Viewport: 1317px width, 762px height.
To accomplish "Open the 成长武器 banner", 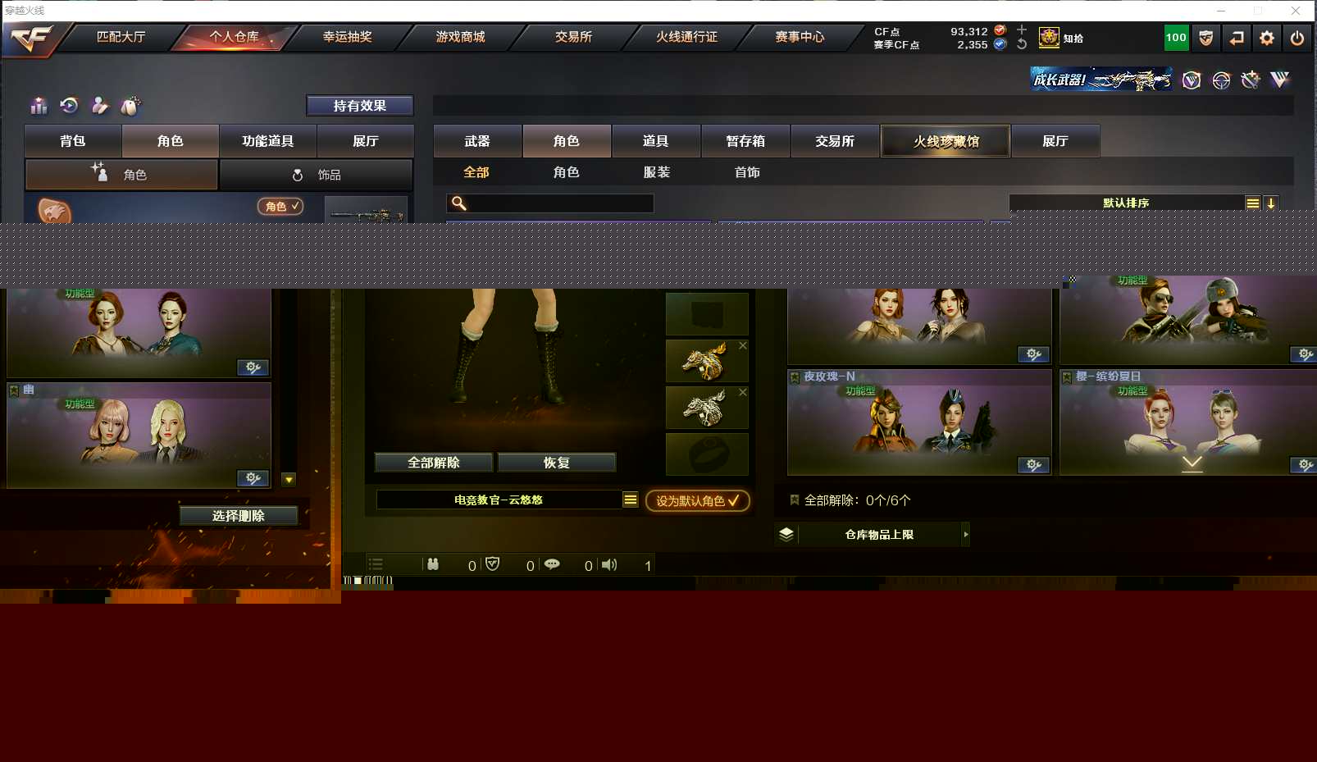I will 1101,79.
